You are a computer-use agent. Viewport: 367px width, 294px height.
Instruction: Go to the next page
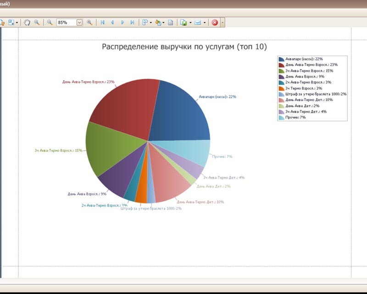tap(122, 22)
